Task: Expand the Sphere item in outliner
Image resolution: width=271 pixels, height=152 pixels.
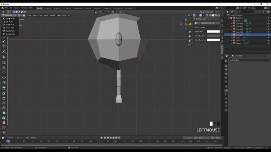Action: (231, 43)
